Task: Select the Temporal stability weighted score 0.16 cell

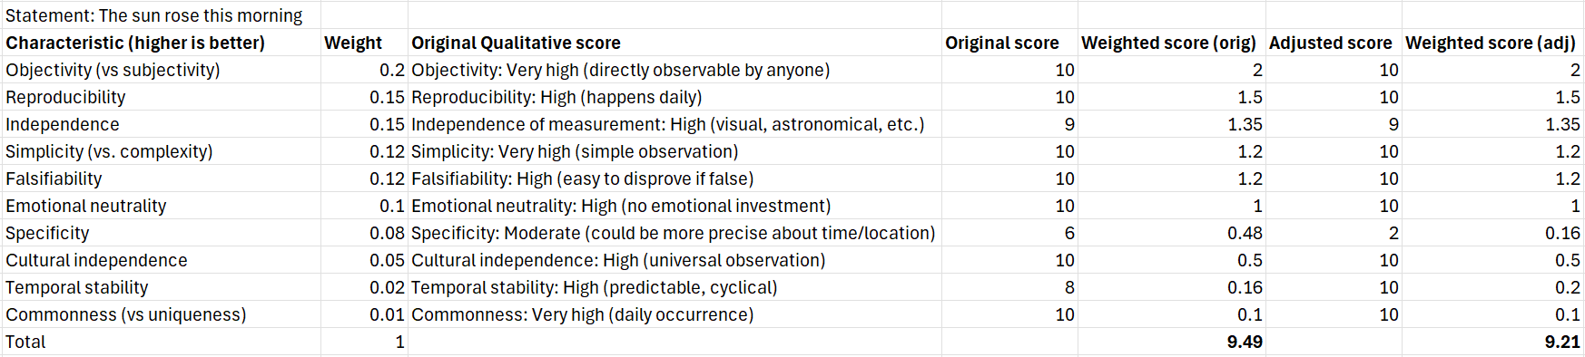Action: (x=1172, y=287)
